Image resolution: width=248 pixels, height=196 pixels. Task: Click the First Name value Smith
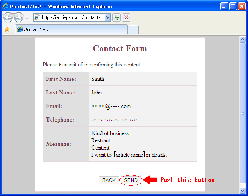[x=98, y=79]
